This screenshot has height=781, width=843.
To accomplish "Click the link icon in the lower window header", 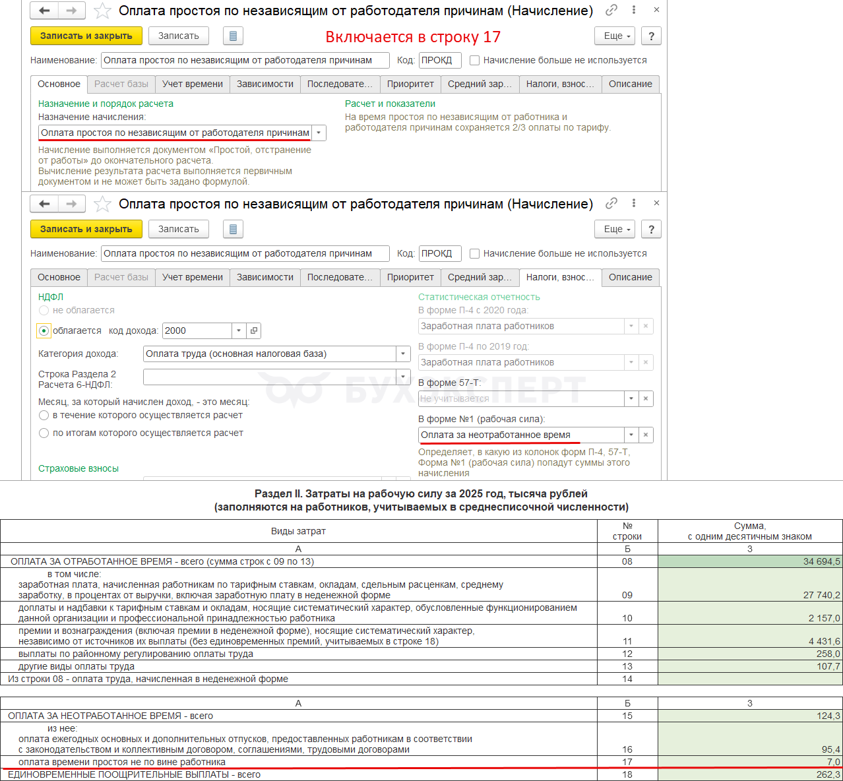I will (x=611, y=203).
